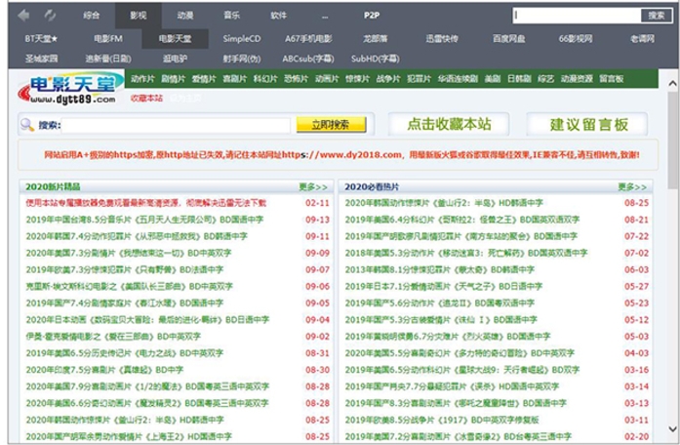Select the 影视 category tab

pos(138,16)
